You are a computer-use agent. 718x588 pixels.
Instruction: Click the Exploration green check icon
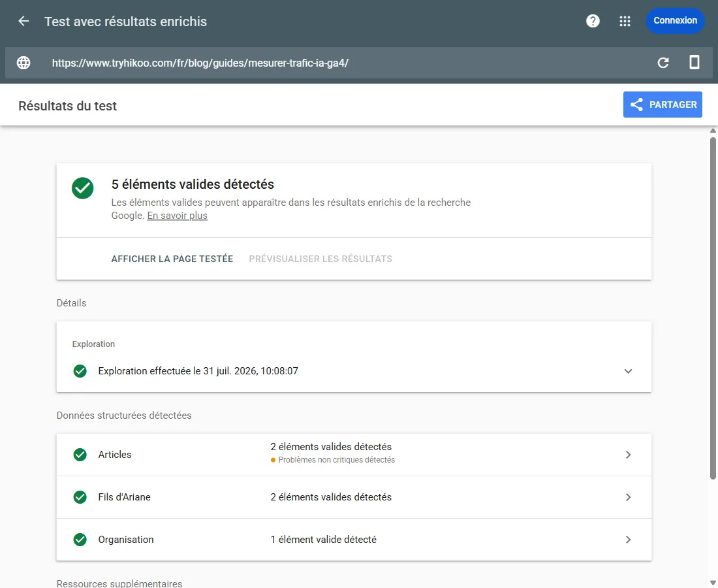point(80,370)
